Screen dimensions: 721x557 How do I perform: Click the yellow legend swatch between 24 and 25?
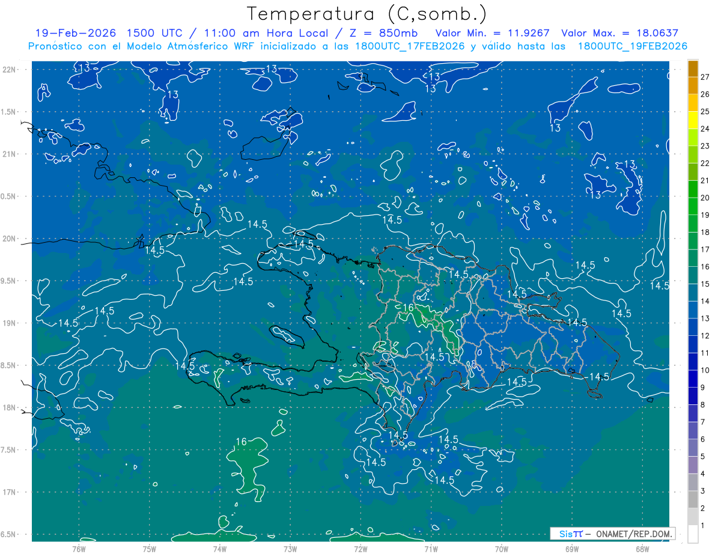click(x=693, y=120)
